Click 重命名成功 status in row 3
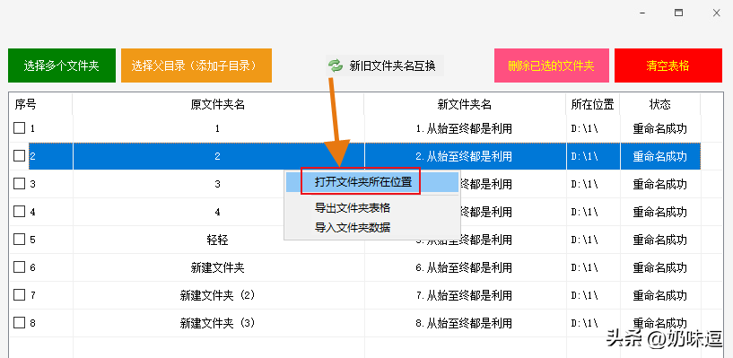 tap(660, 184)
